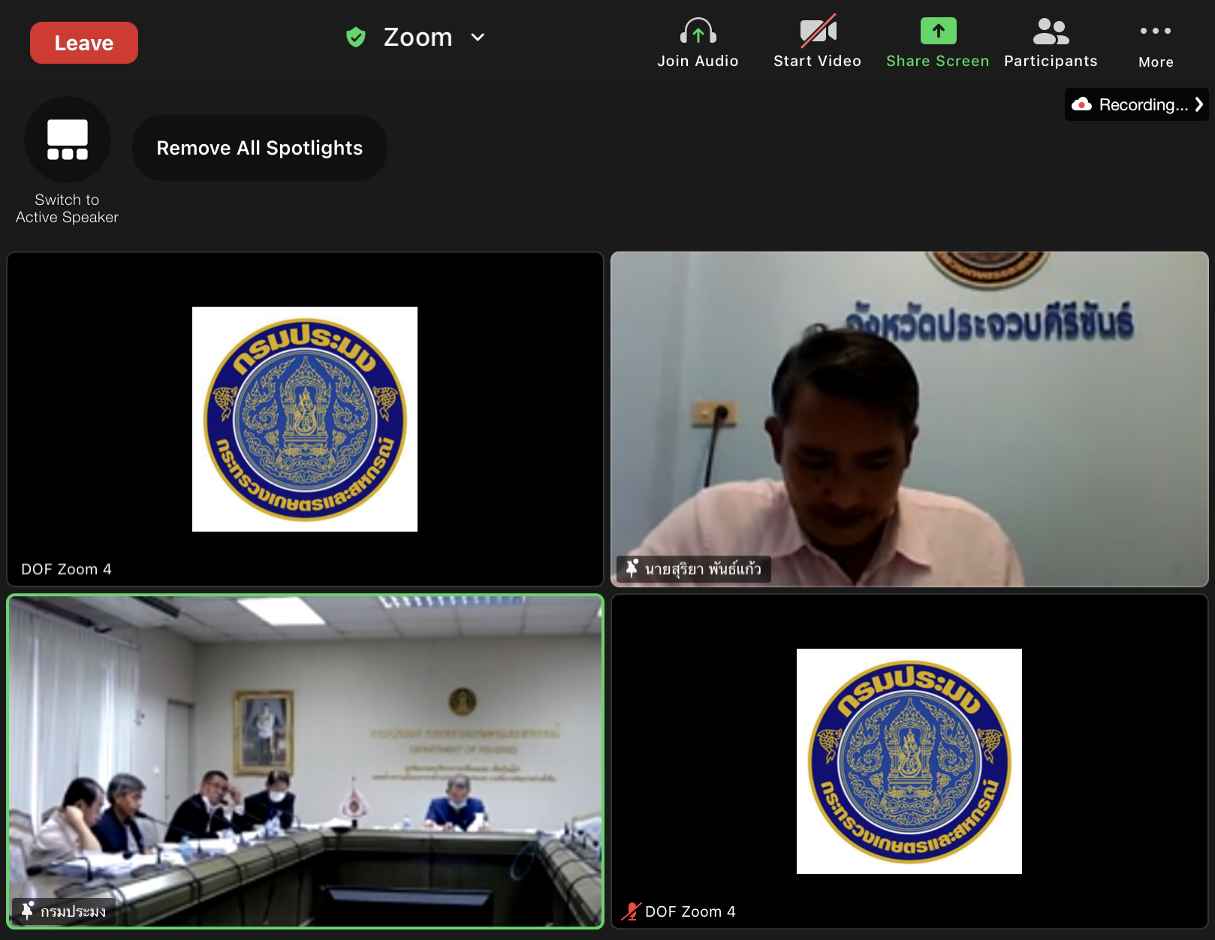This screenshot has width=1215, height=940.
Task: Click the name label นายสุริยา พันธ์แก้ว
Action: (703, 569)
